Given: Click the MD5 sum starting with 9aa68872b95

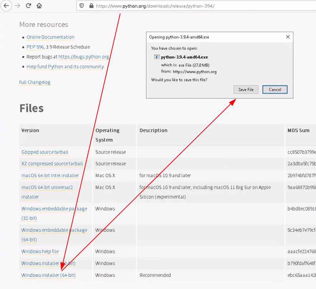Looking at the screenshot, I should tap(301, 188).
